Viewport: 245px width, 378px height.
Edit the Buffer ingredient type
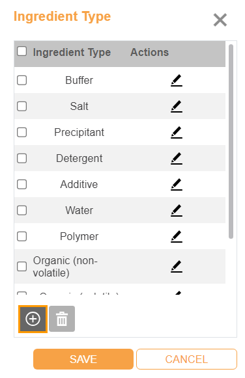[x=177, y=80]
